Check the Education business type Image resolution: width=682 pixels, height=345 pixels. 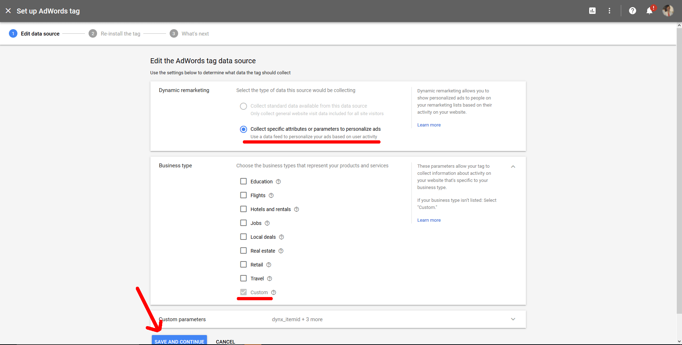pyautogui.click(x=244, y=181)
